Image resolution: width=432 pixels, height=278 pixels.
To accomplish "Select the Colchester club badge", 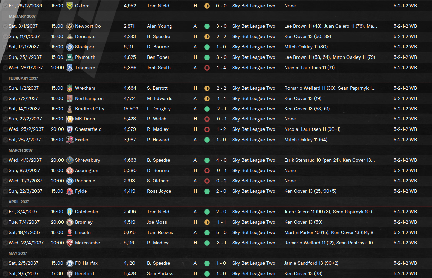I will 70,212.
